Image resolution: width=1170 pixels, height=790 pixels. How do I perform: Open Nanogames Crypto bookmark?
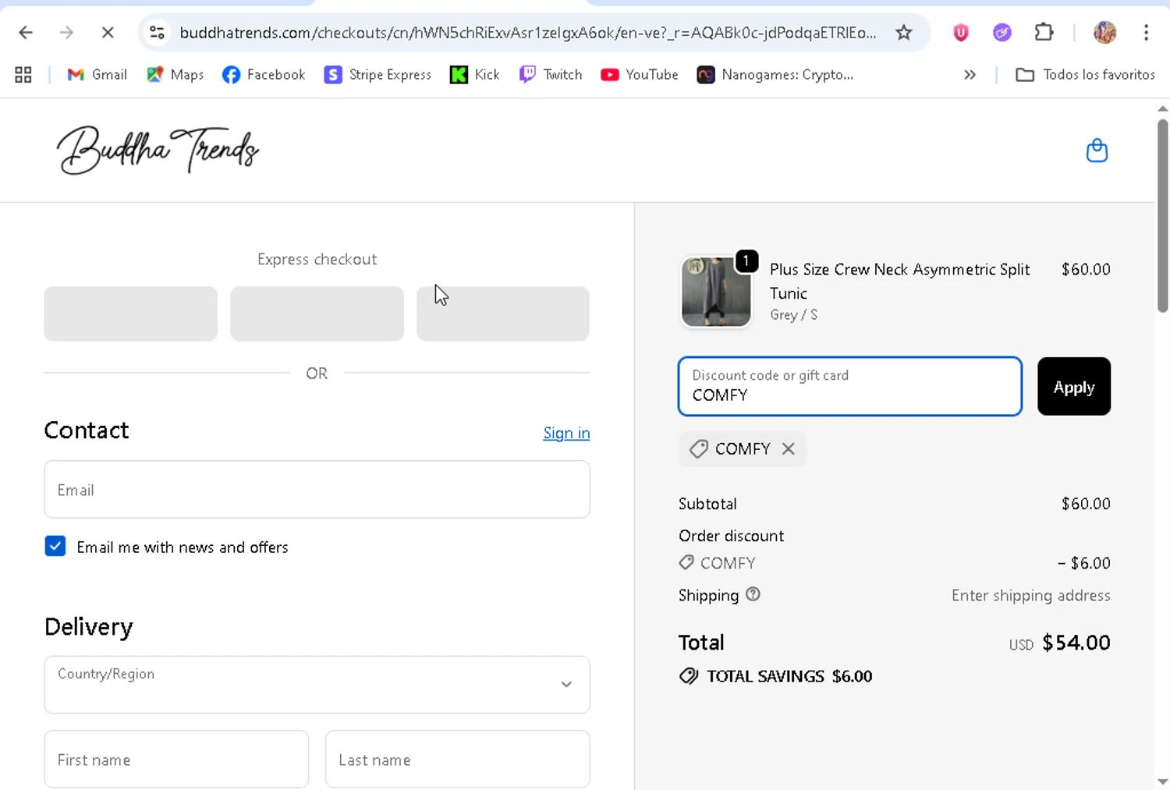(775, 75)
